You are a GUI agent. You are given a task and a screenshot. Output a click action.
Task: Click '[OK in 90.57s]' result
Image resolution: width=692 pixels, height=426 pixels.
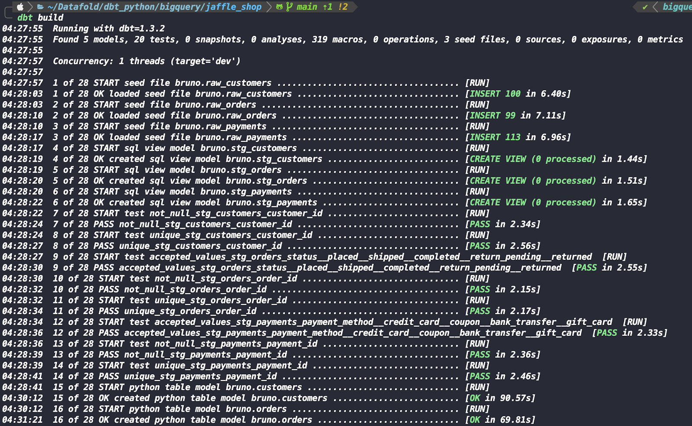(500, 398)
